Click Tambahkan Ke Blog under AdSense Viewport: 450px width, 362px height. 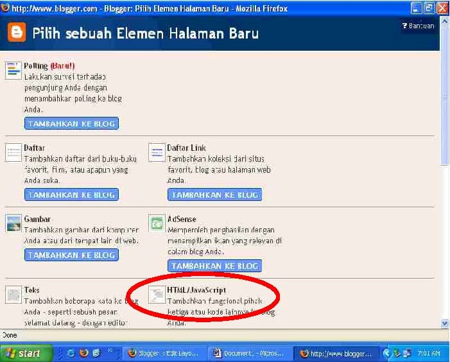[x=214, y=266]
